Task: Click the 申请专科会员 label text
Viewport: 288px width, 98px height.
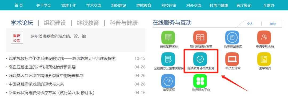Action: [x=265, y=47]
